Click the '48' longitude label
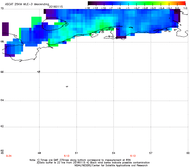Image resolution: width=190 pixels, height=167 pixels. [39, 153]
